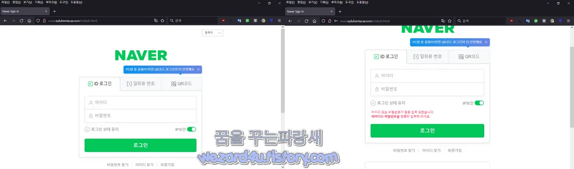The image size is (574, 169).
Task: Open the globe extension icon in right window
Action: click(x=552, y=21)
